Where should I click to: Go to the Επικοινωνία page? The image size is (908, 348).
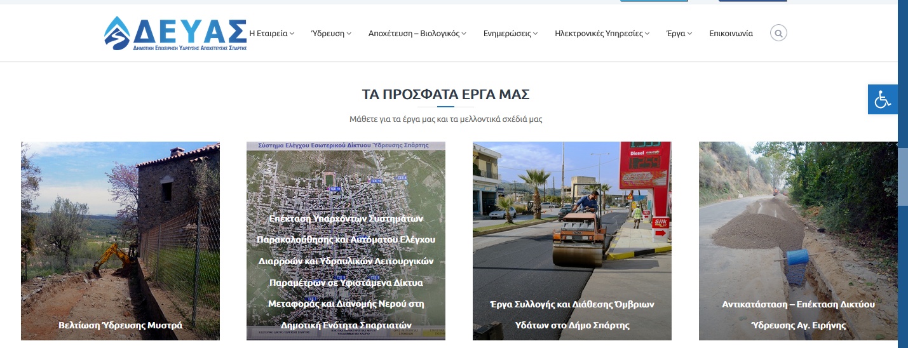pyautogui.click(x=731, y=34)
